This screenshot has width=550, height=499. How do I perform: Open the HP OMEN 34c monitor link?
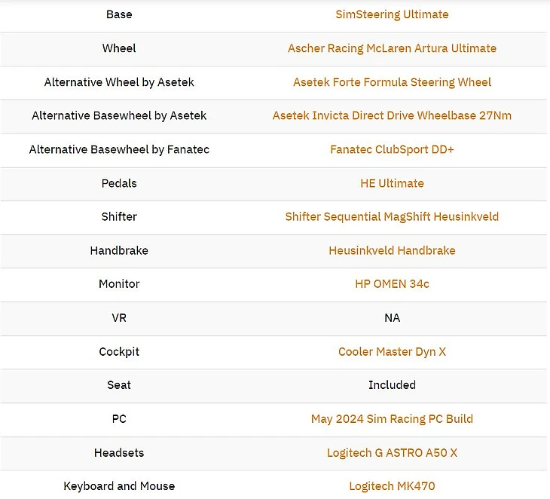(x=392, y=284)
